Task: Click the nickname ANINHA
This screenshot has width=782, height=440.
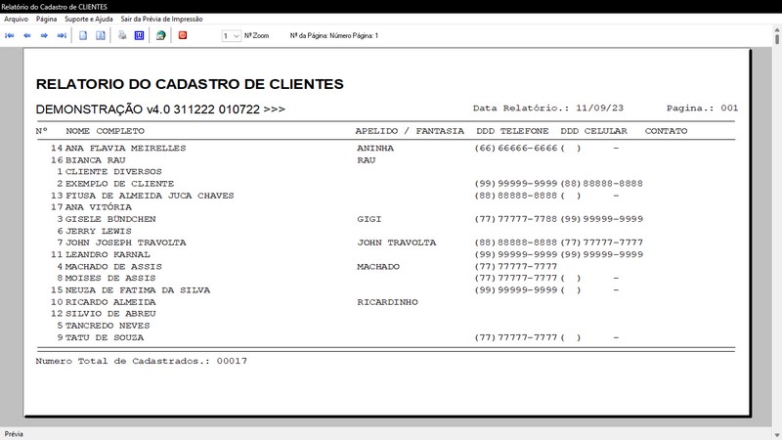Action: click(375, 149)
